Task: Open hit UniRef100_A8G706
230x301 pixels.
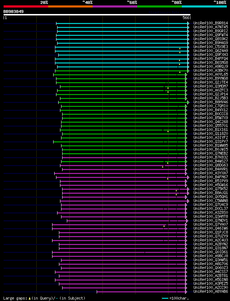Action: [211, 263]
